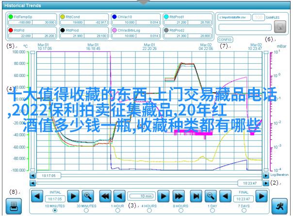The height and width of the screenshot is (216, 293).
Task: Click RtdProd1 value 21.200
Action: pos(176,22)
